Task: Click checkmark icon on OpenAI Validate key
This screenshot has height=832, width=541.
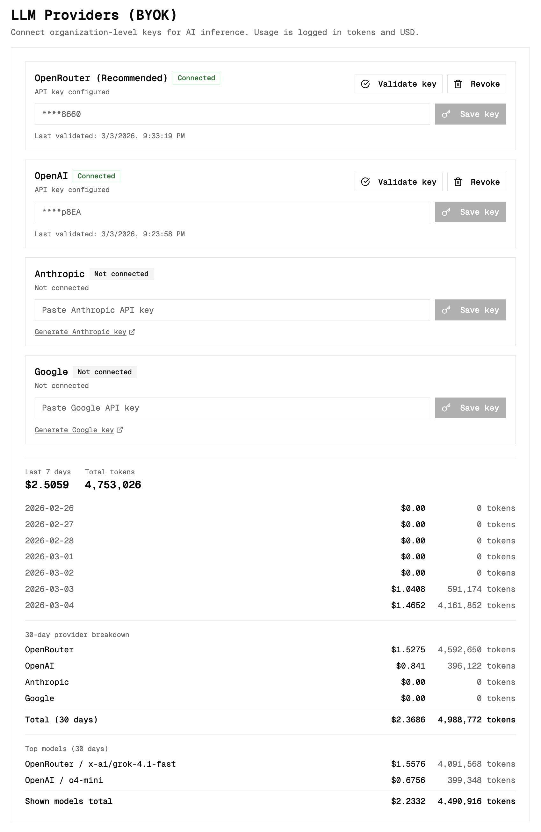Action: click(365, 182)
